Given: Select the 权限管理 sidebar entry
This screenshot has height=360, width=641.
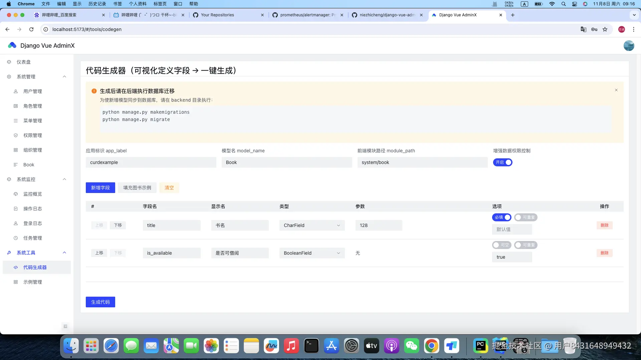Looking at the screenshot, I should coord(32,135).
